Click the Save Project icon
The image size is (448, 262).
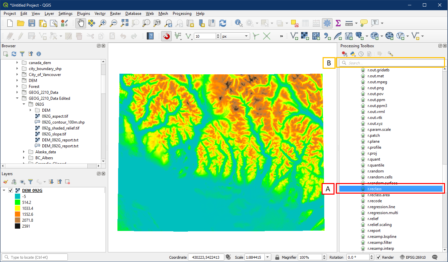pos(32,23)
